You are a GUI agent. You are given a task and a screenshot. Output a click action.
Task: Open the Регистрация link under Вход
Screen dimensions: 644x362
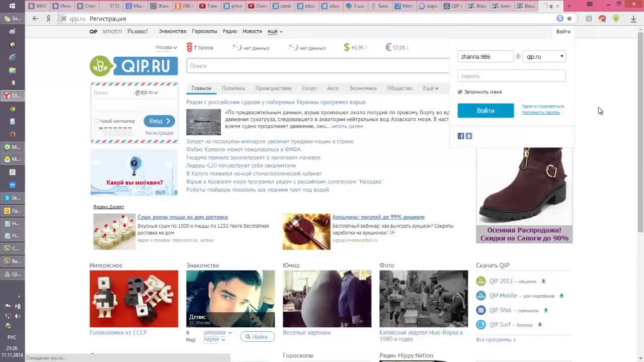159,133
